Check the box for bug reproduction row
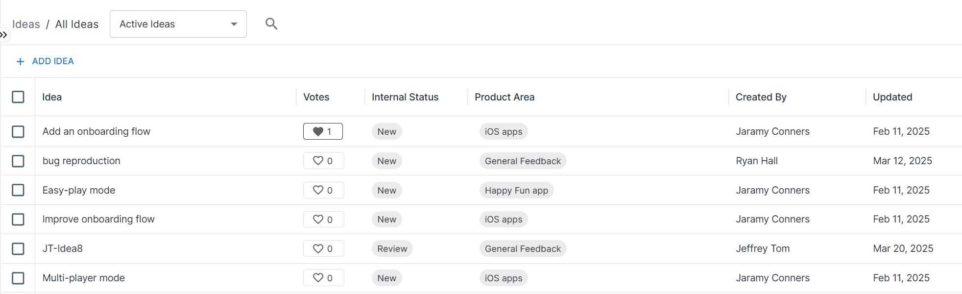Viewport: 962px width, 294px height. [18, 161]
